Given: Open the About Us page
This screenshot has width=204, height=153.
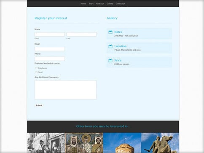Looking at the screenshot, I should point(100,4).
